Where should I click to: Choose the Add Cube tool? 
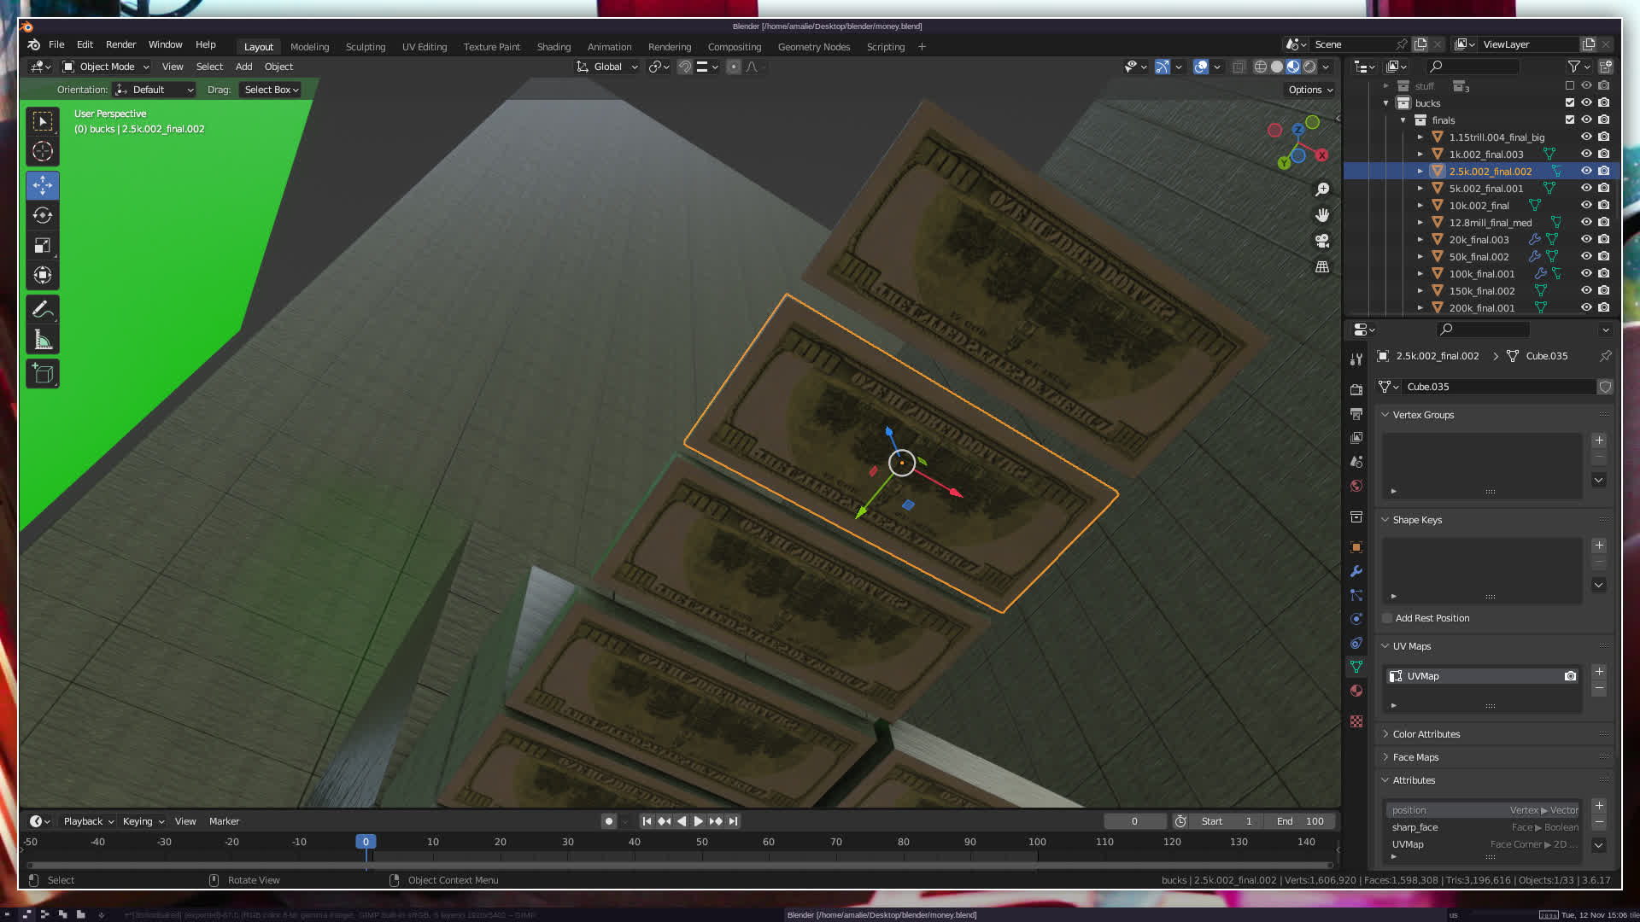point(43,374)
